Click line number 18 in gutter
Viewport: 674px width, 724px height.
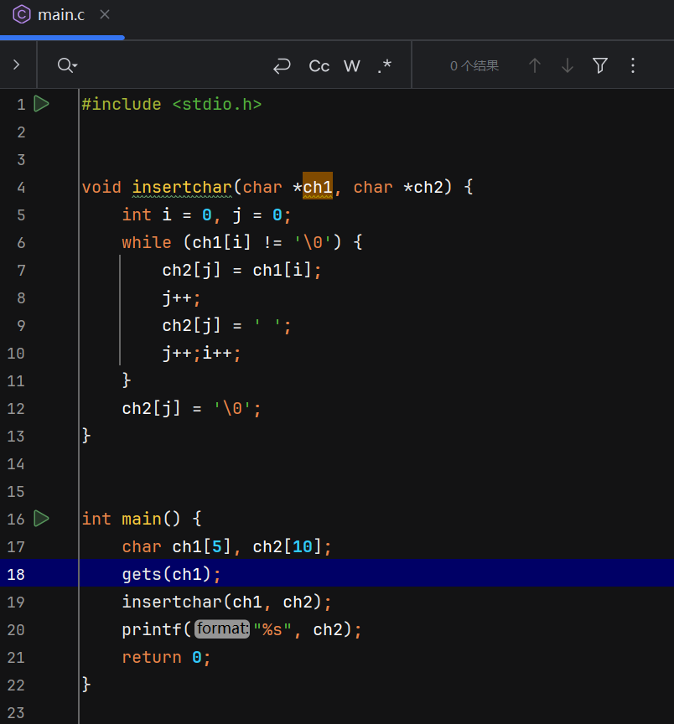click(x=17, y=574)
